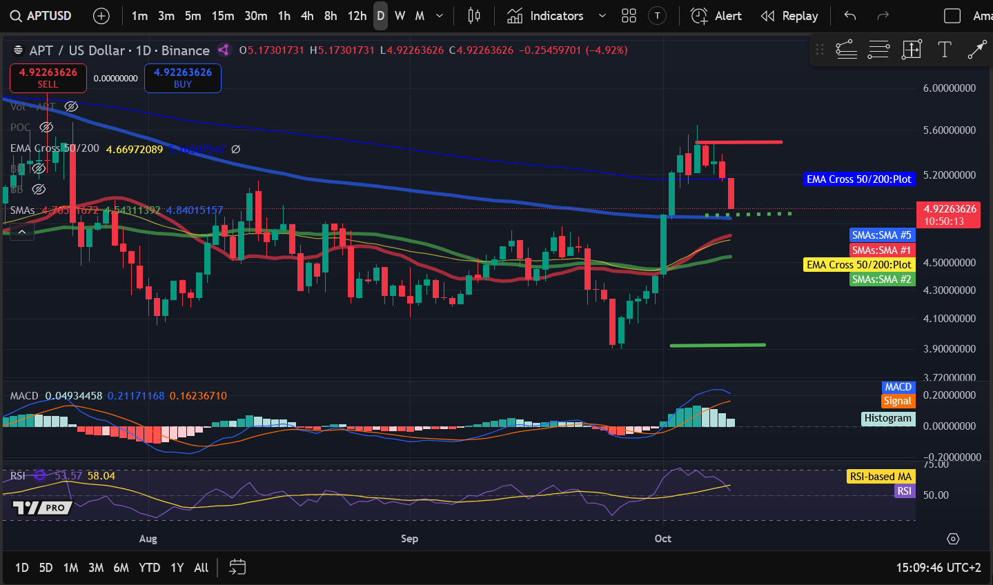
Task: Open the indicator templates circled T icon
Action: click(658, 16)
